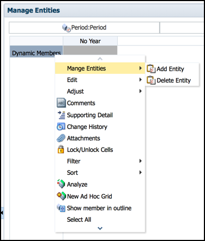
Task: Click the menu scroll-down chevron
Action: 100,228
